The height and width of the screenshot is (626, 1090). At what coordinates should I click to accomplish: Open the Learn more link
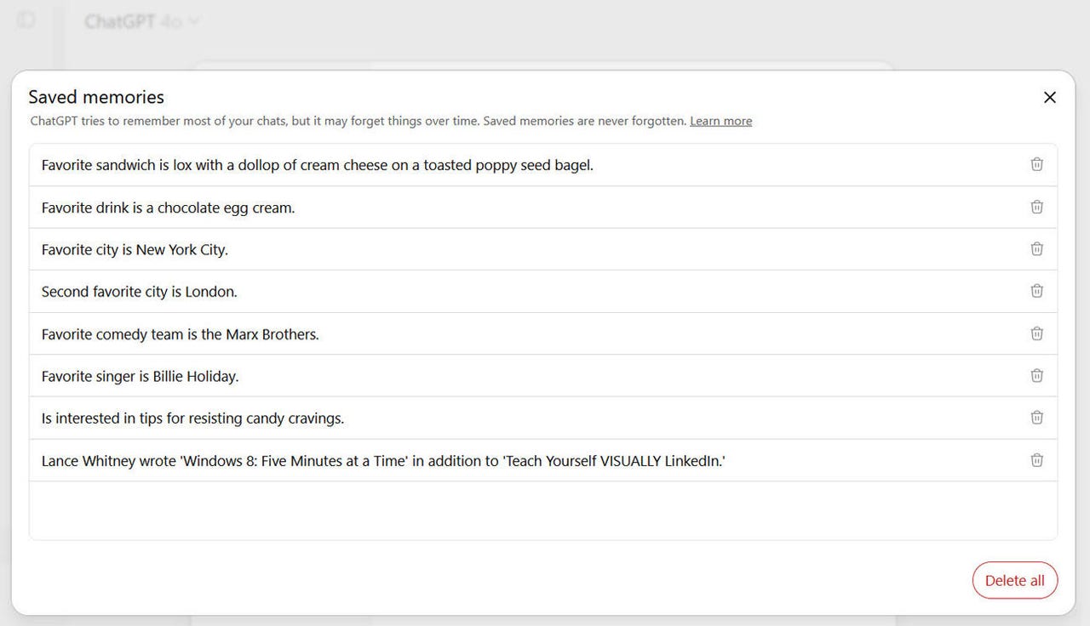click(720, 121)
